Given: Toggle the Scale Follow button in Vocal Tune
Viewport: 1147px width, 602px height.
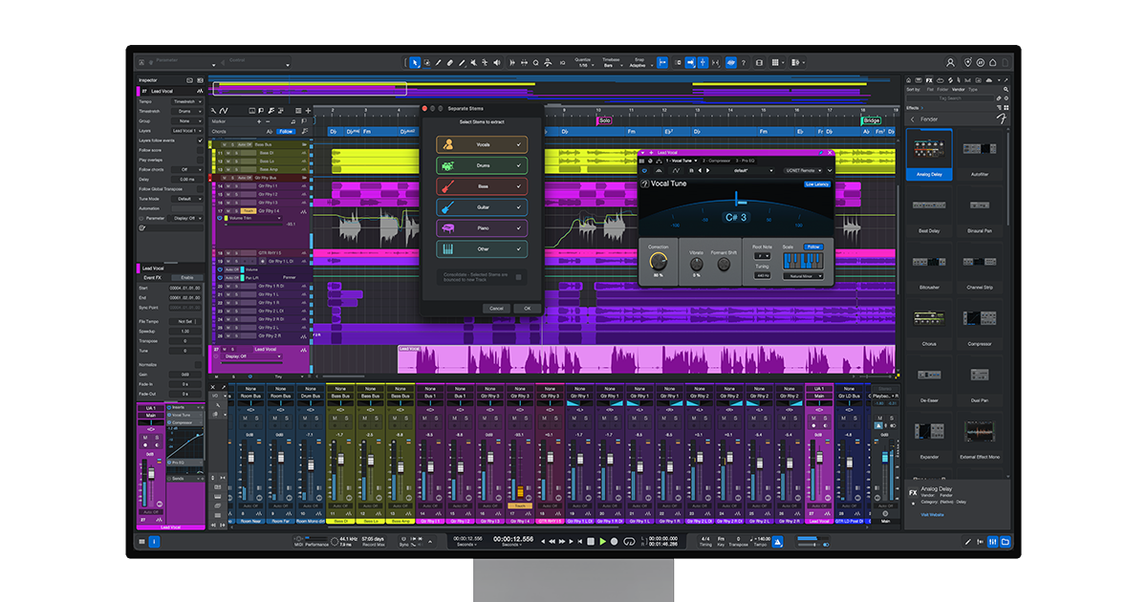Looking at the screenshot, I should [x=813, y=247].
